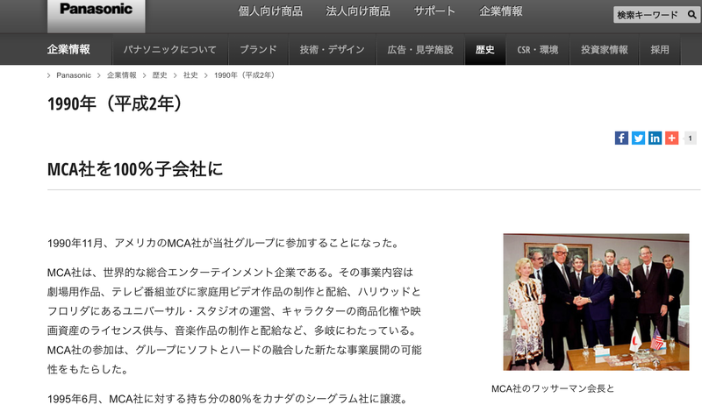Image resolution: width=702 pixels, height=405 pixels.
Task: Open 法人向け商品 menu
Action: pyautogui.click(x=358, y=11)
